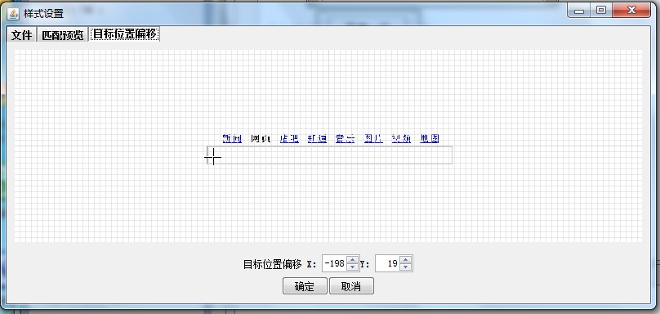Click the 图片 link in preview
Screen dimensions: 660x314
(x=373, y=138)
